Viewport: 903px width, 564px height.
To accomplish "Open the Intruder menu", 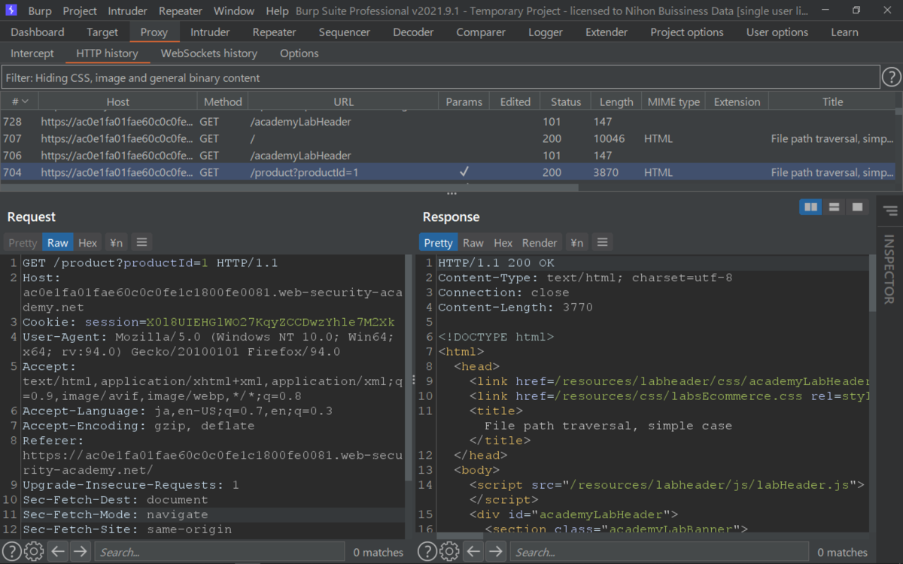I will pyautogui.click(x=128, y=11).
